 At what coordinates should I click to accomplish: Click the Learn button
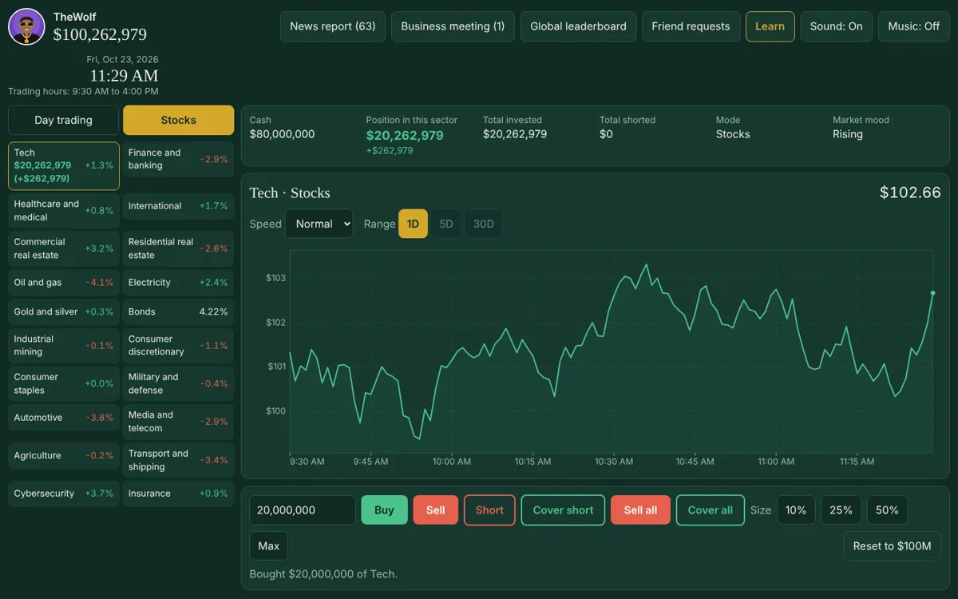pyautogui.click(x=770, y=26)
